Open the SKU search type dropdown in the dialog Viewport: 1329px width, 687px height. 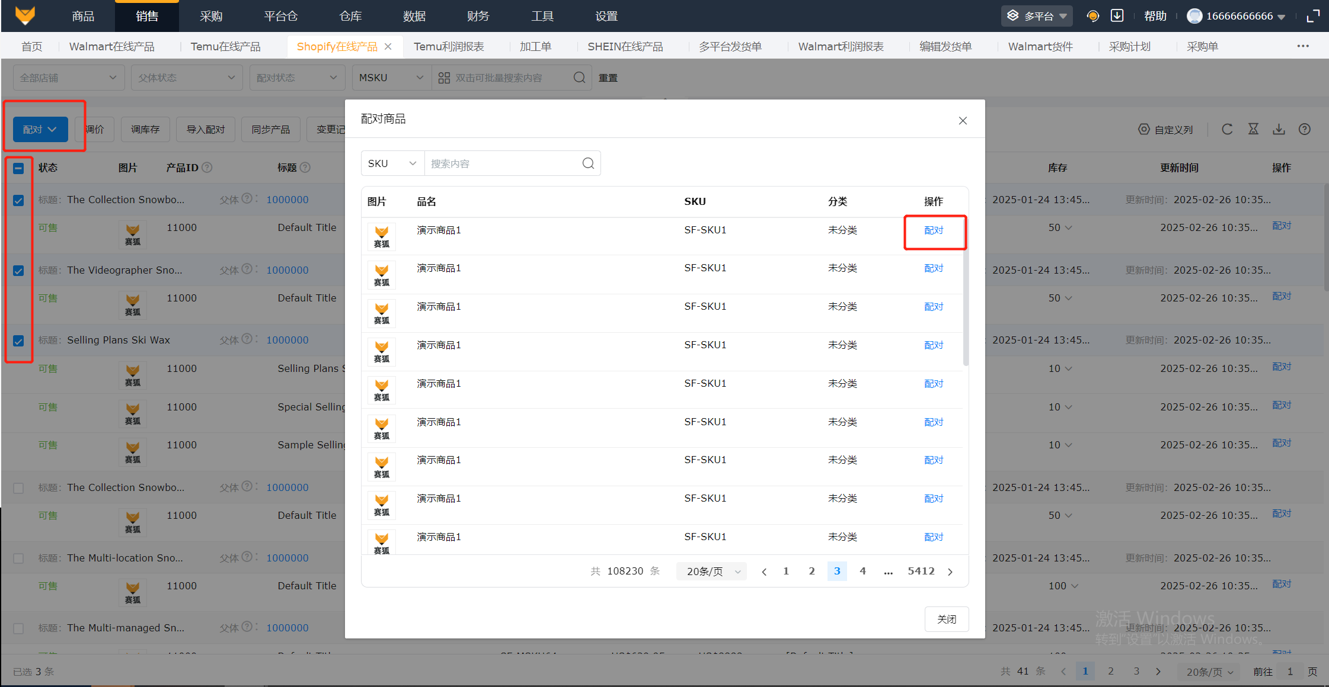point(392,163)
